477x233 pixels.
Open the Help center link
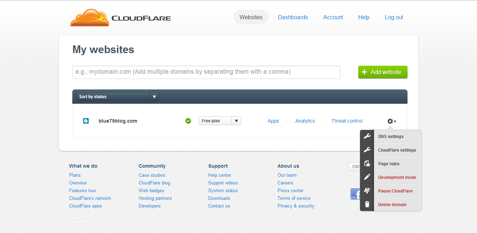[220, 175]
